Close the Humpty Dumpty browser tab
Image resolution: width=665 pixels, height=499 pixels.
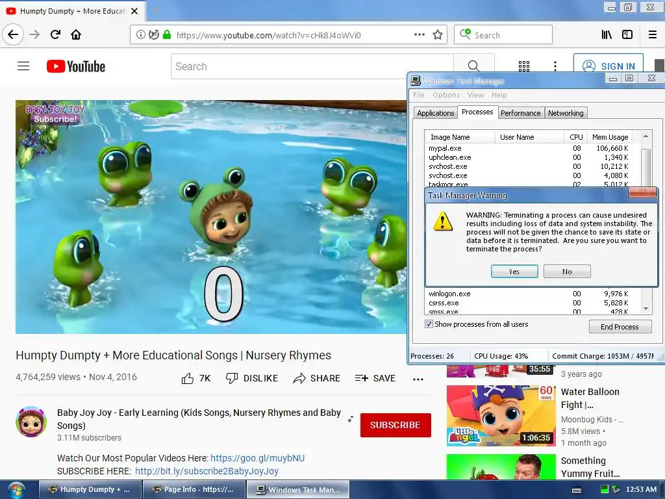click(x=134, y=11)
